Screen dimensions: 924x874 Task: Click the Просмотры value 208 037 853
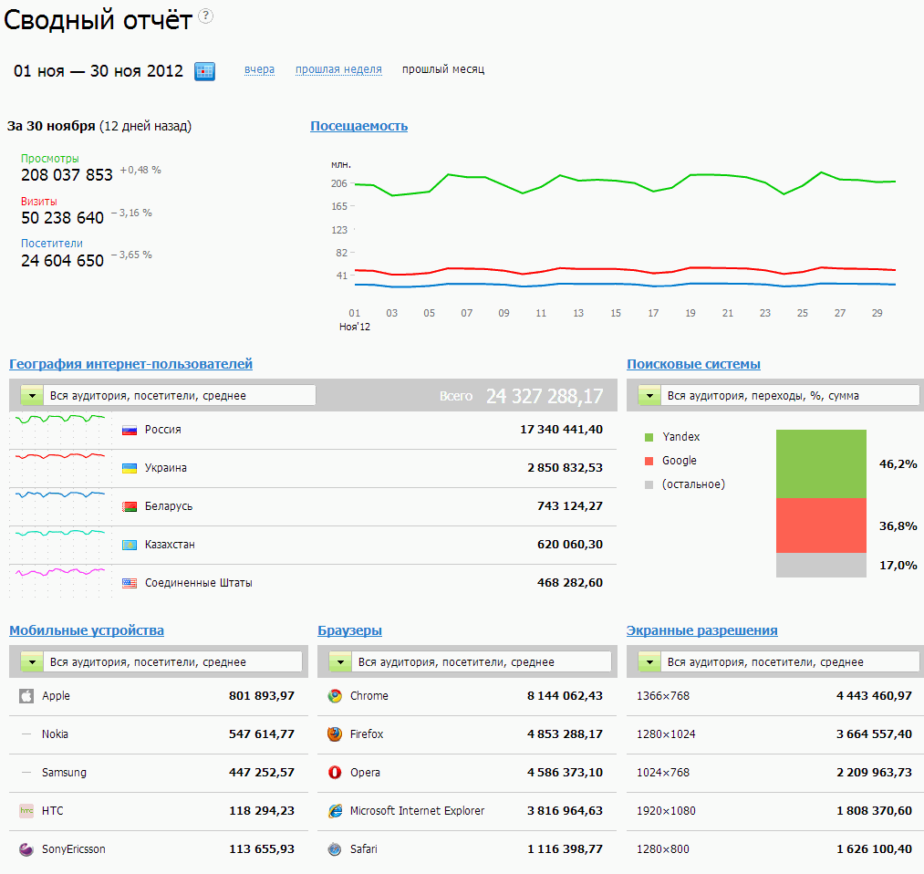tap(67, 175)
